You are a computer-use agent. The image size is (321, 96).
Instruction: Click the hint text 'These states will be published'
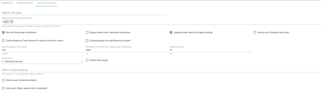click(x=32, y=26)
